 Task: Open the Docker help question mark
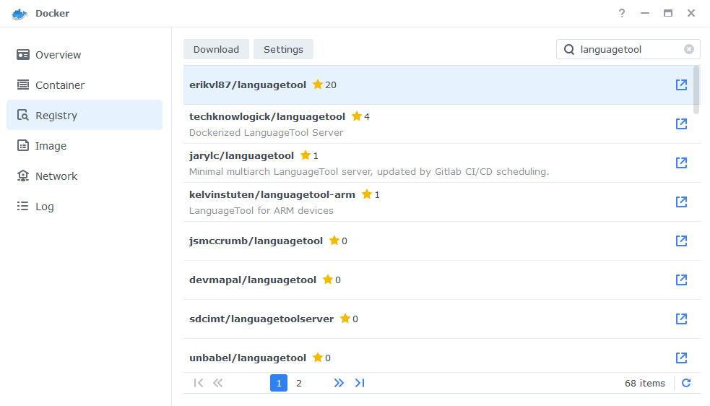(x=622, y=13)
